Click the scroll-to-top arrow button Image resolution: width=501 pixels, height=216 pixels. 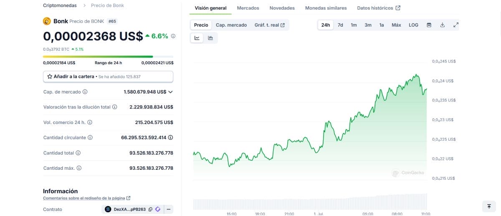click(x=488, y=206)
